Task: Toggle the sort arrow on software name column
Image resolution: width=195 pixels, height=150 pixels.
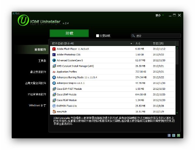Action: pos(131,43)
